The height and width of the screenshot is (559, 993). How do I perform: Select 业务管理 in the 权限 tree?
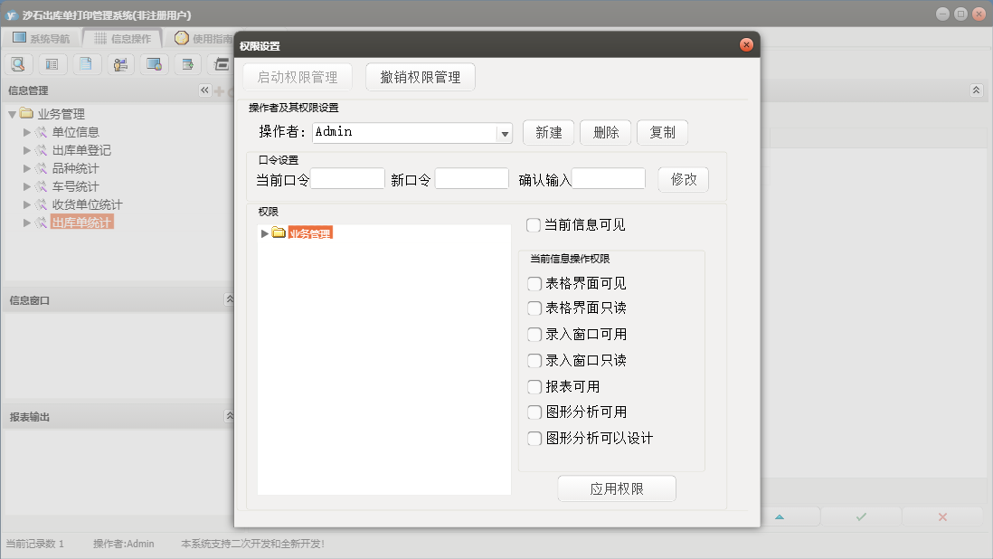click(310, 233)
